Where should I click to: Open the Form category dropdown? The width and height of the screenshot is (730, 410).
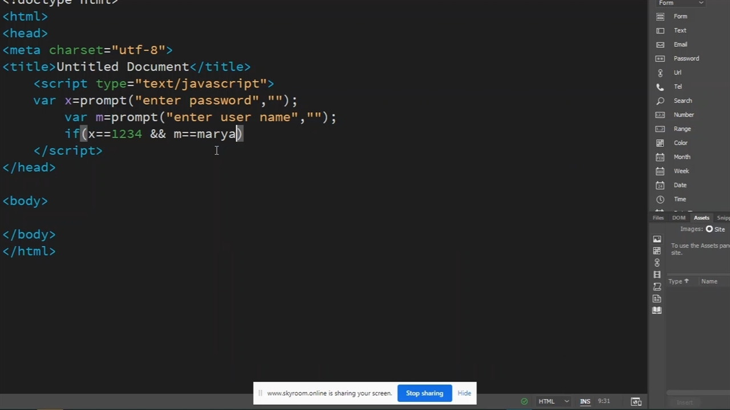681,3
